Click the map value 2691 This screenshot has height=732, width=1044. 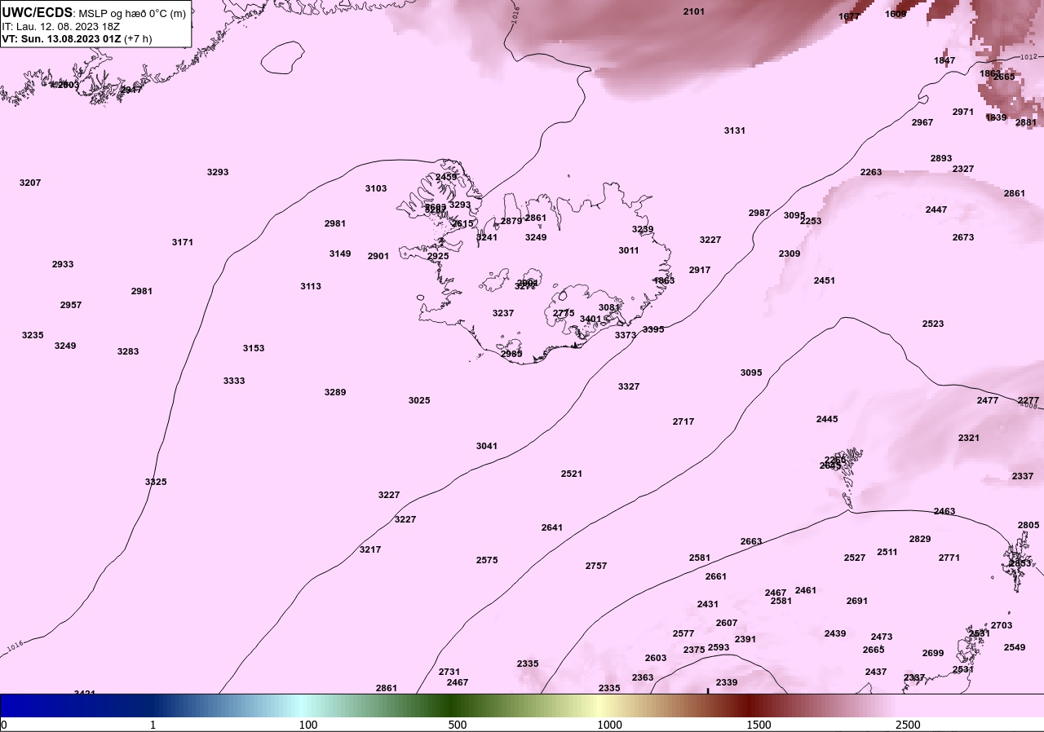[857, 601]
